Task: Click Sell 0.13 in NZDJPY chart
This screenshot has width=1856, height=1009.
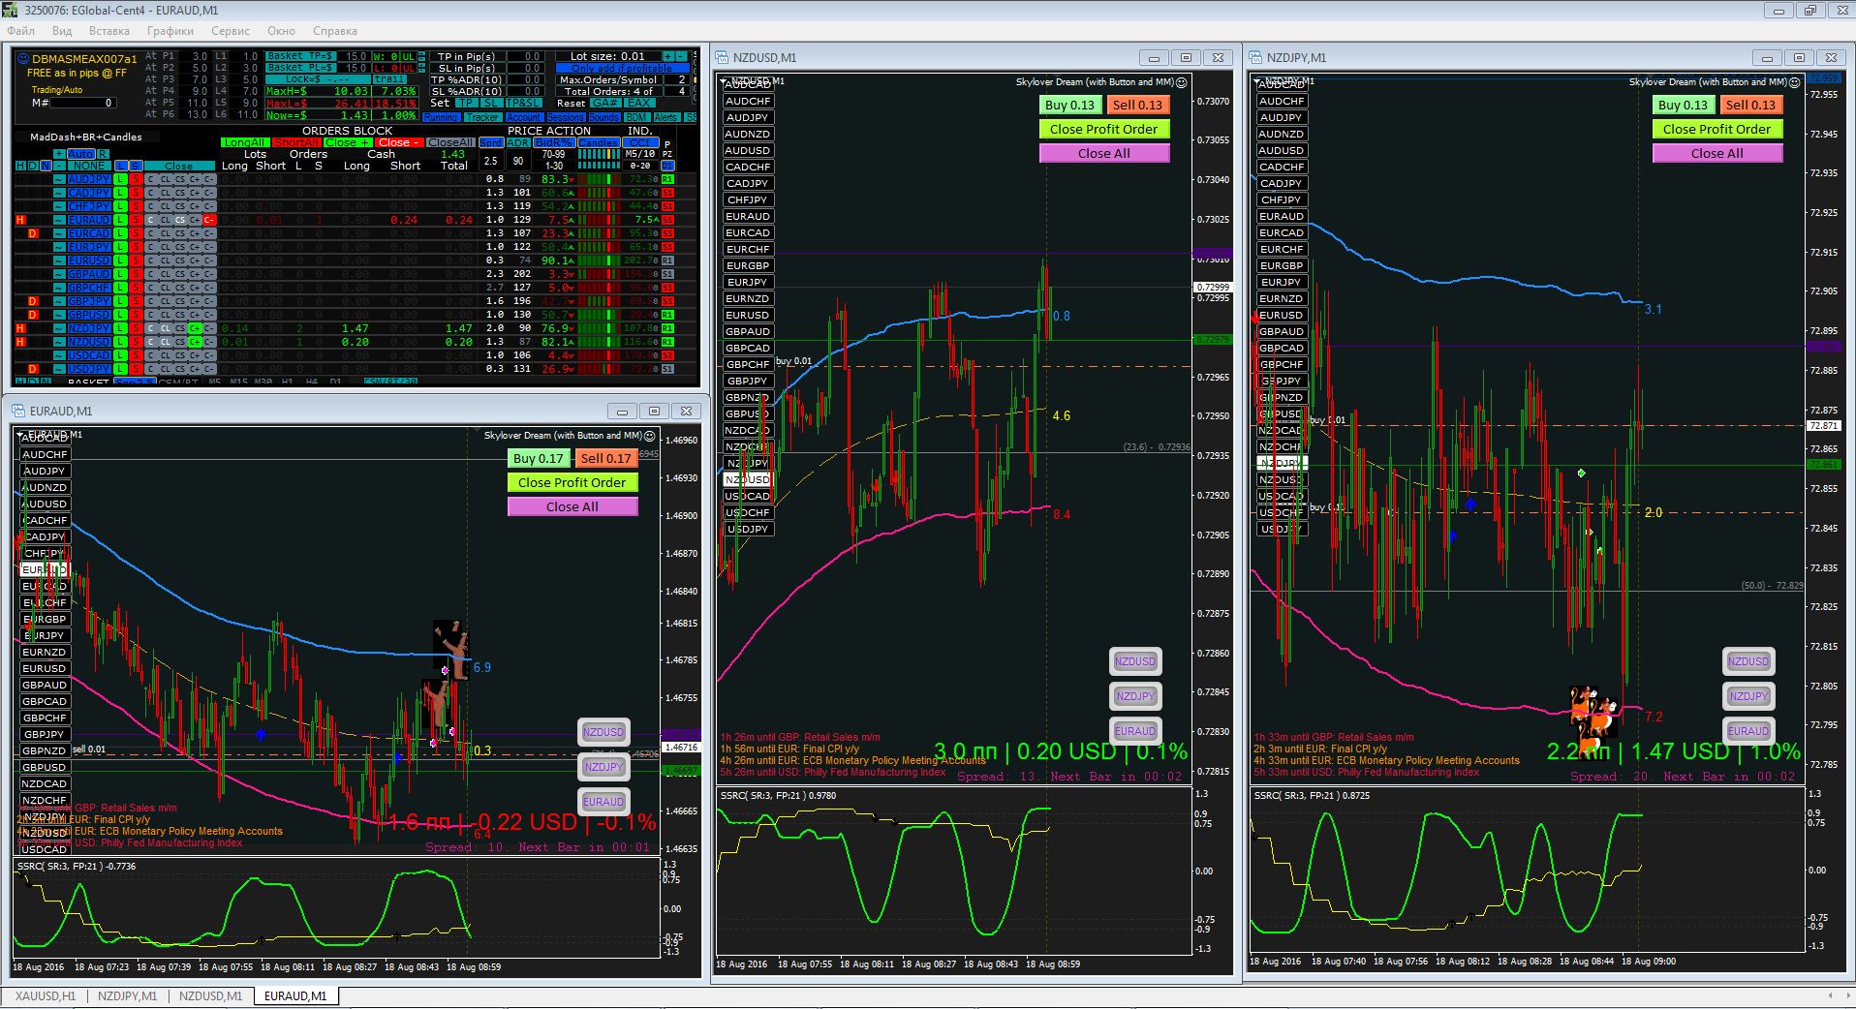Action: pos(1750,105)
